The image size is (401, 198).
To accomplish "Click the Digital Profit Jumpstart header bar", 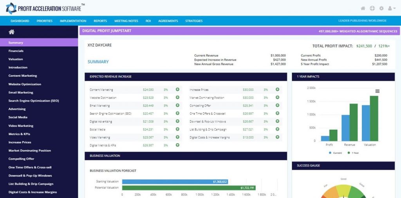I will point(240,31).
